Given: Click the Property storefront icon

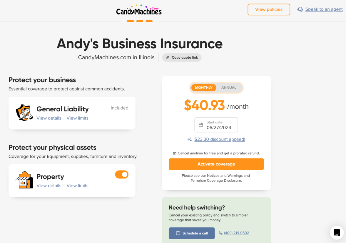Looking at the screenshot, I should click(x=24, y=180).
